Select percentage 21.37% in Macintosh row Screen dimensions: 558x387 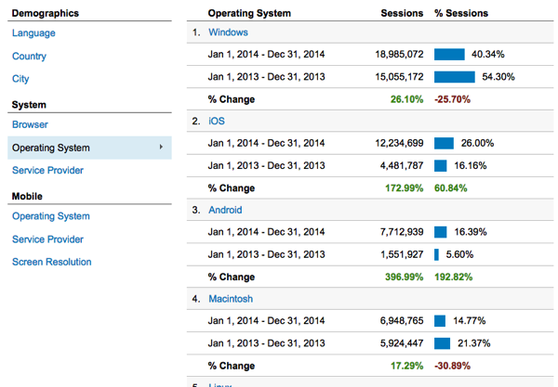tap(473, 343)
